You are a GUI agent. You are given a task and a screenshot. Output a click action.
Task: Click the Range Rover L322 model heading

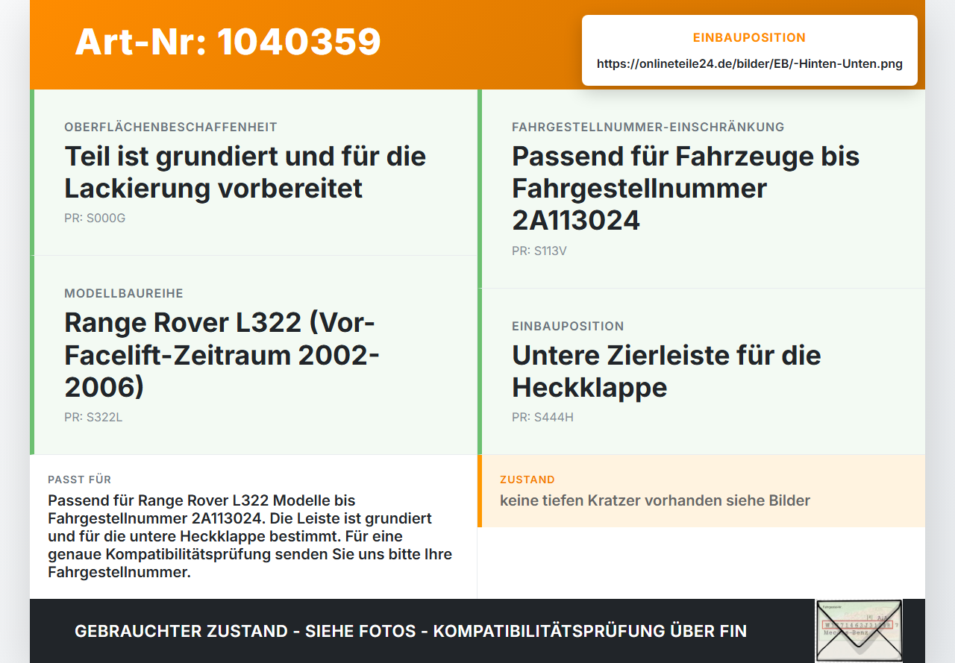coord(222,354)
